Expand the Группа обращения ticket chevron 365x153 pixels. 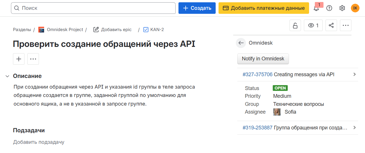[x=355, y=127]
